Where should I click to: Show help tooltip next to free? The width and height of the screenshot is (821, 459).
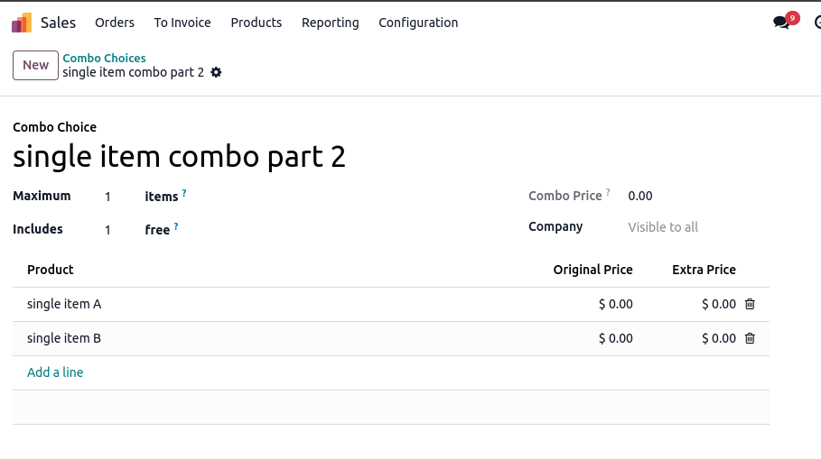[x=176, y=226]
